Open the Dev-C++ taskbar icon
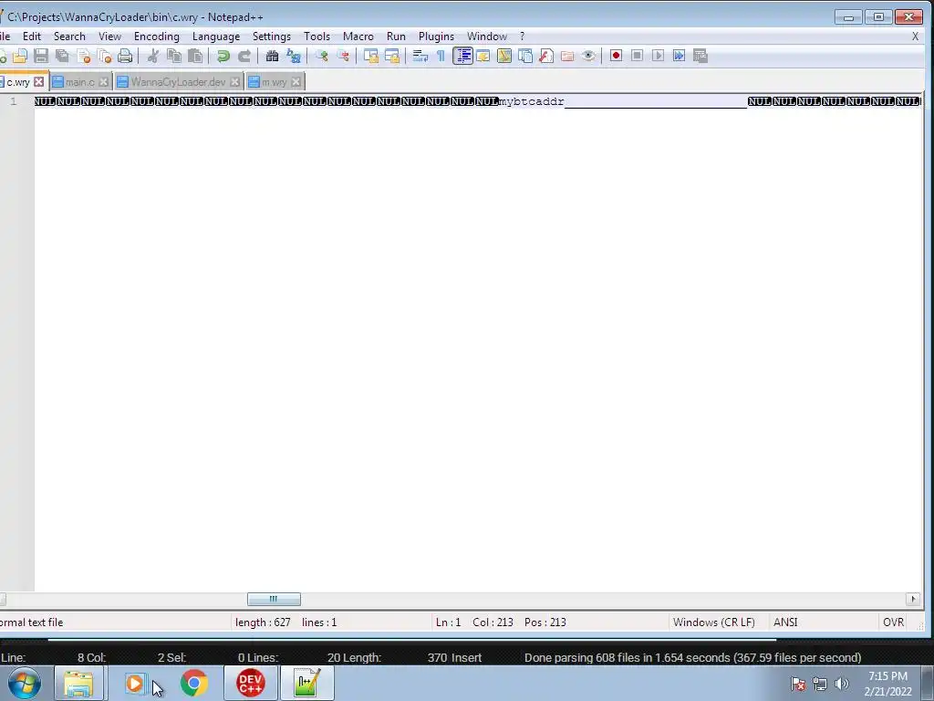 (251, 683)
